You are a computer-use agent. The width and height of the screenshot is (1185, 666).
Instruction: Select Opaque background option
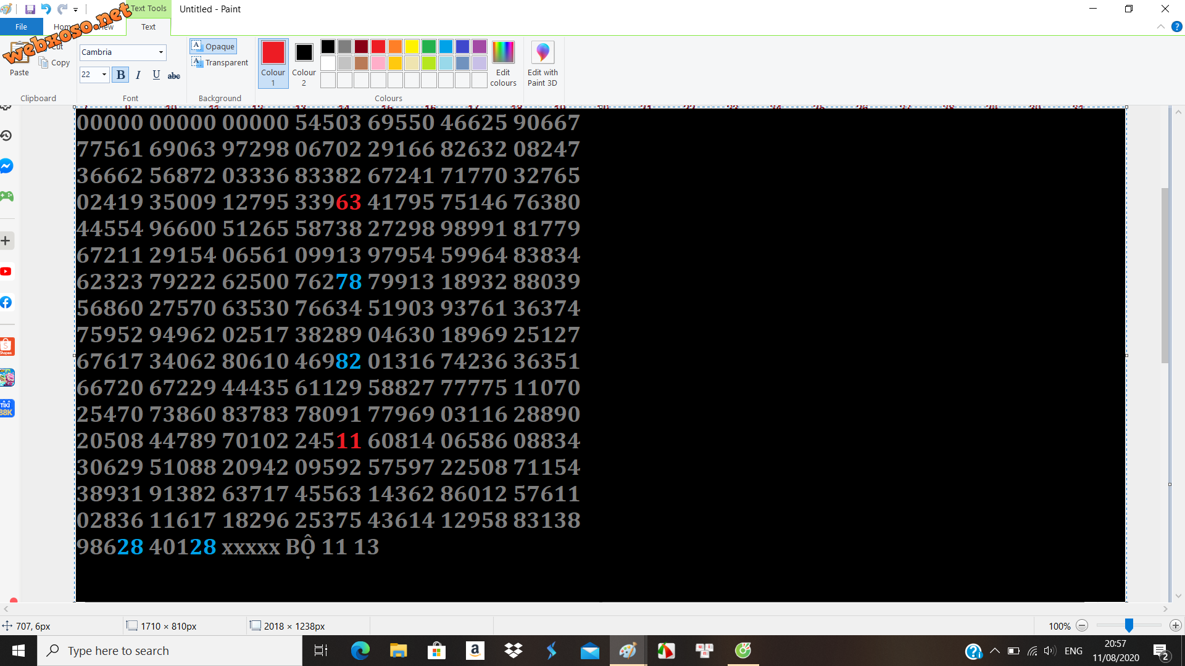click(x=214, y=46)
